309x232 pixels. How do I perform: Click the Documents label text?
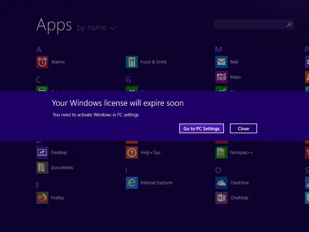62,168
